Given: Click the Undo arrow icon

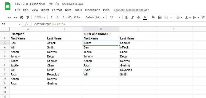Looking at the screenshot, I should [x=9, y=17].
